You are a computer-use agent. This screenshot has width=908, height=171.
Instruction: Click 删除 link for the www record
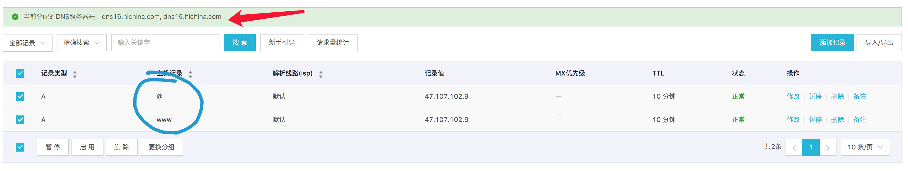click(x=838, y=120)
